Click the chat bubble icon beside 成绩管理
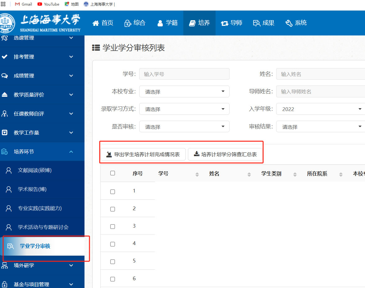This screenshot has height=288, width=365. [x=4, y=76]
